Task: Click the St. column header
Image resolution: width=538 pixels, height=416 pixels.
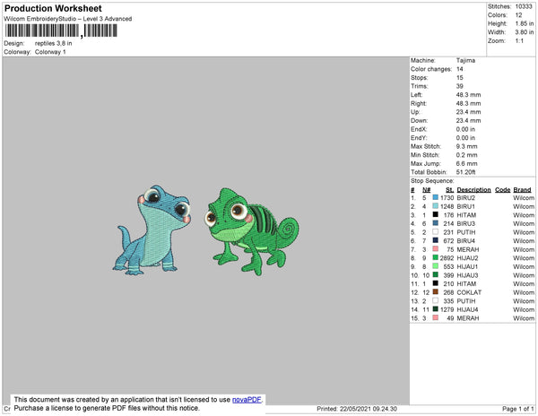Action: [450, 190]
